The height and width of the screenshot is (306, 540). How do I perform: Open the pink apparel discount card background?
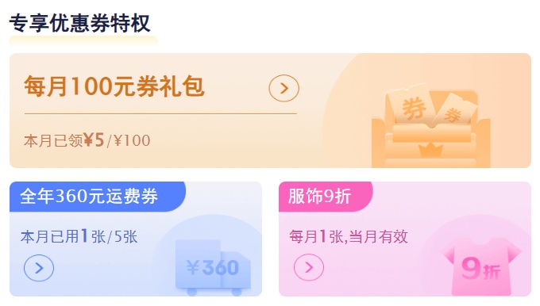(x=405, y=239)
